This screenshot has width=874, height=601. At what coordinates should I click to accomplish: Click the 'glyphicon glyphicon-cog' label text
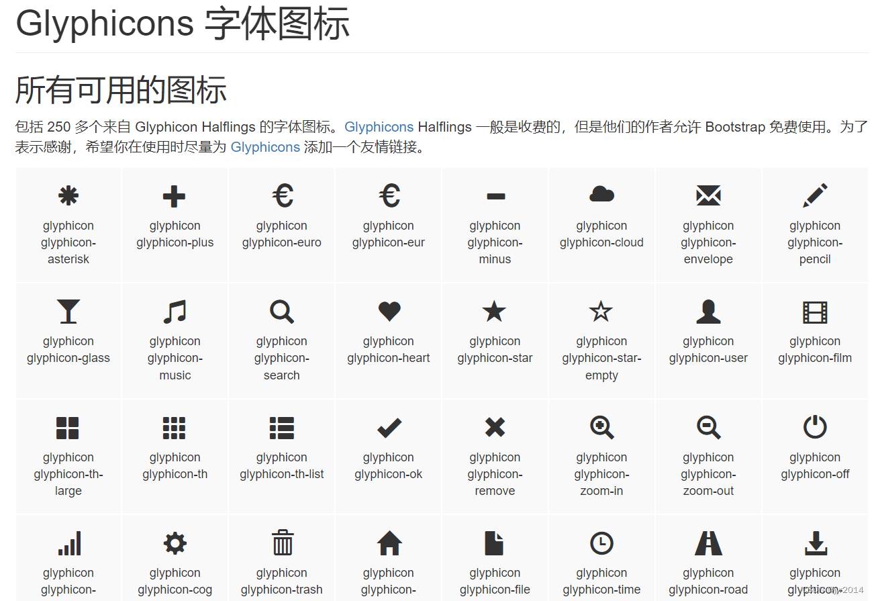click(175, 582)
